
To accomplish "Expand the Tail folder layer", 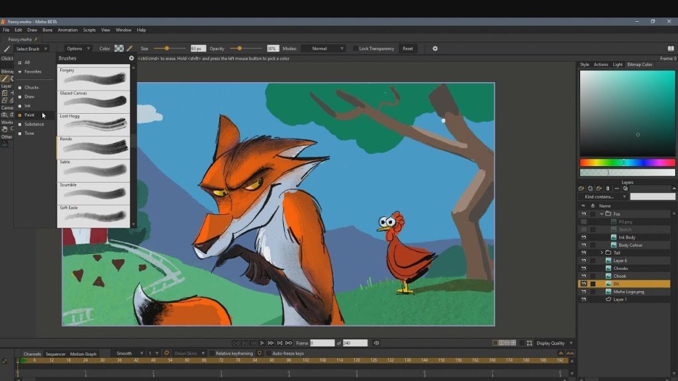I will pyautogui.click(x=602, y=253).
